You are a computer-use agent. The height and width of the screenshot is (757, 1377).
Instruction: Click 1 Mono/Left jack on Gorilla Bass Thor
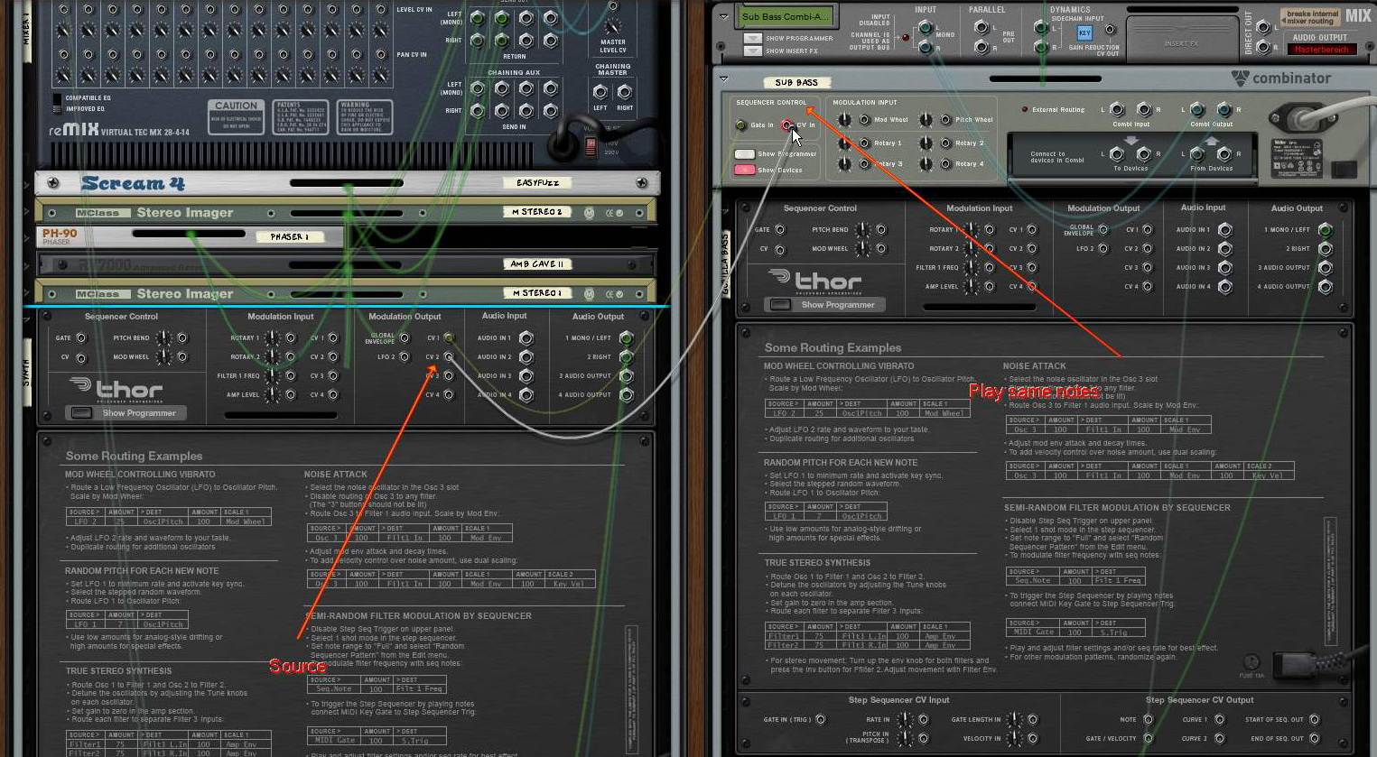1326,230
